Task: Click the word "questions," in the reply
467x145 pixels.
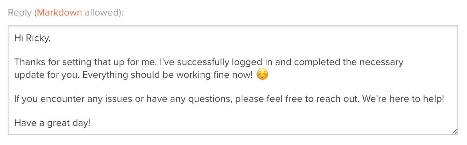Action: point(211,99)
